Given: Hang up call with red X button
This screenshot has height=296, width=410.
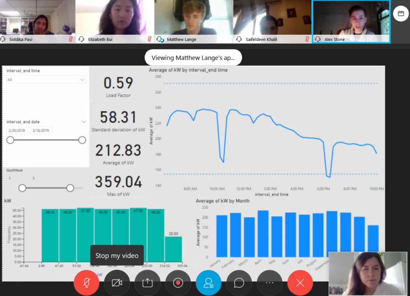Looking at the screenshot, I should [300, 283].
